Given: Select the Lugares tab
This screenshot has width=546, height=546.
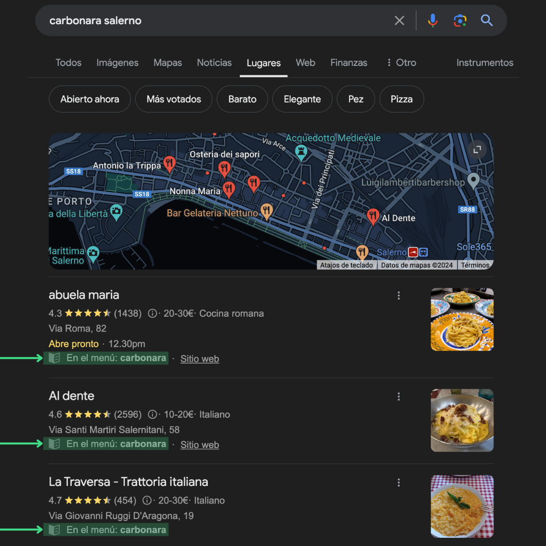Looking at the screenshot, I should pyautogui.click(x=263, y=63).
